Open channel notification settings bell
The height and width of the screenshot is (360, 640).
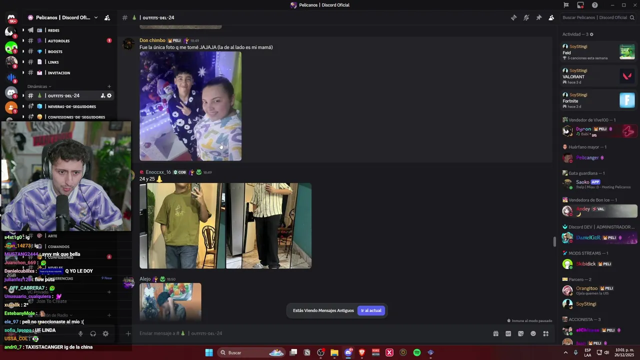pos(526,17)
